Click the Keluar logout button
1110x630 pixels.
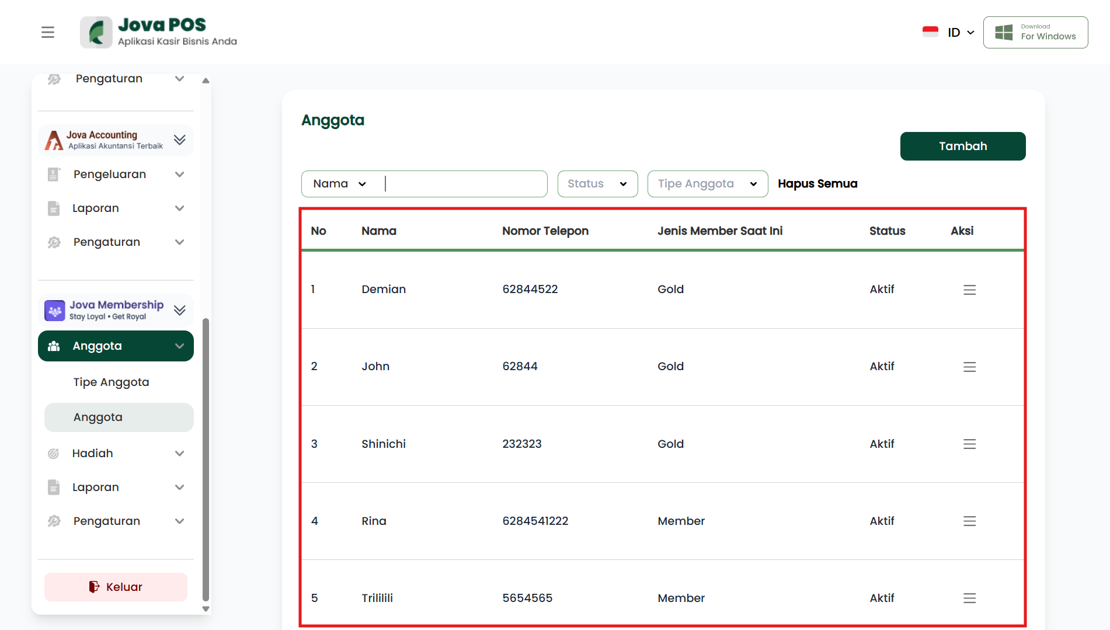[116, 587]
